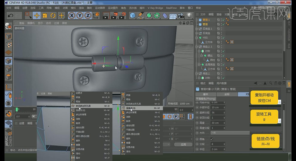Activate the Move tool in top toolbar
The width and height of the screenshot is (296, 161).
(36, 16)
